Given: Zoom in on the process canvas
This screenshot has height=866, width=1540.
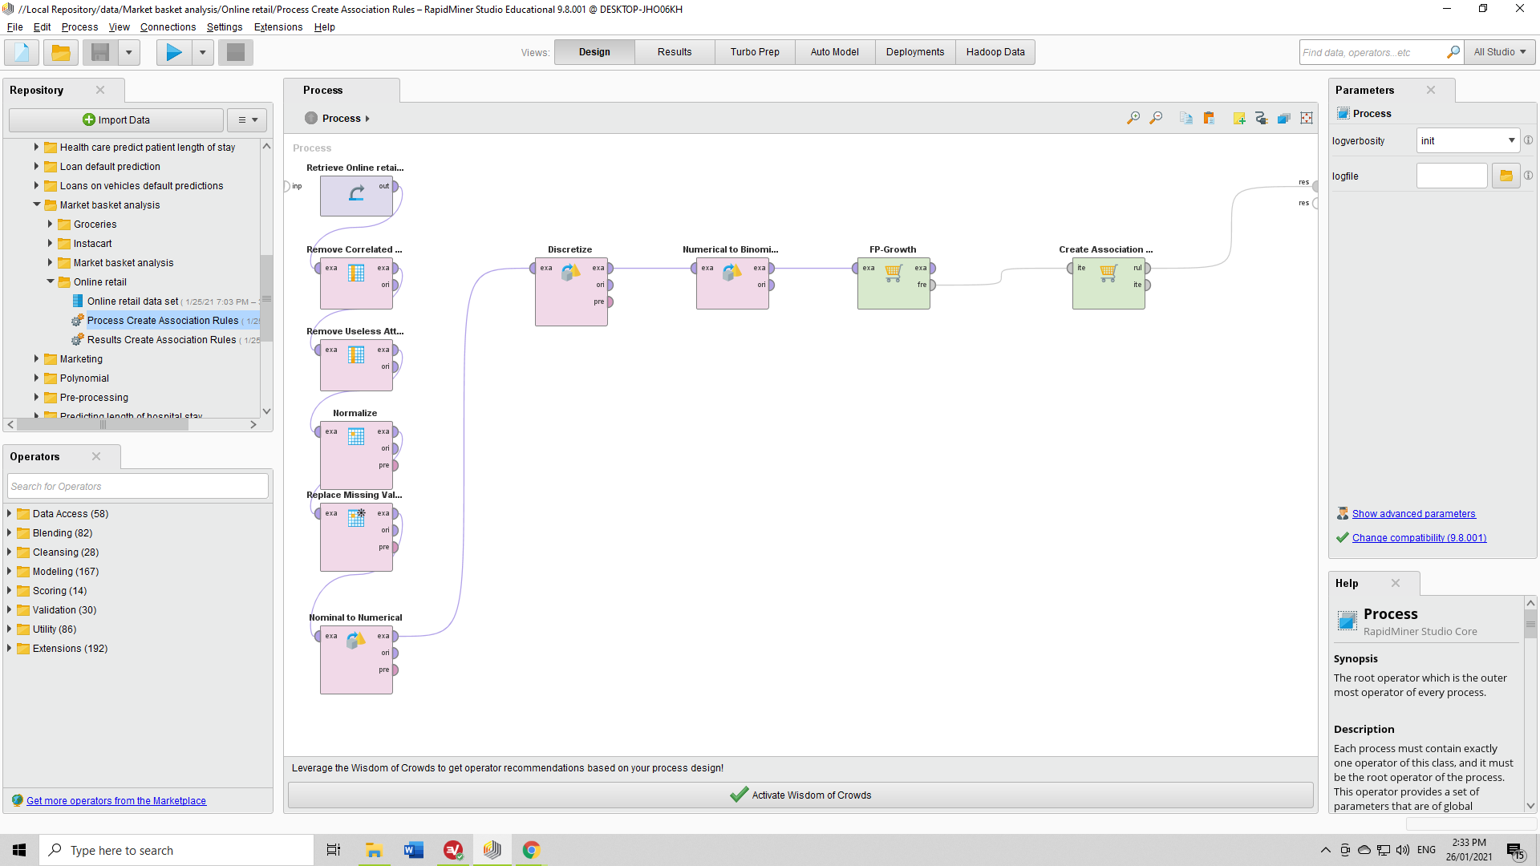Looking at the screenshot, I should click(1133, 119).
